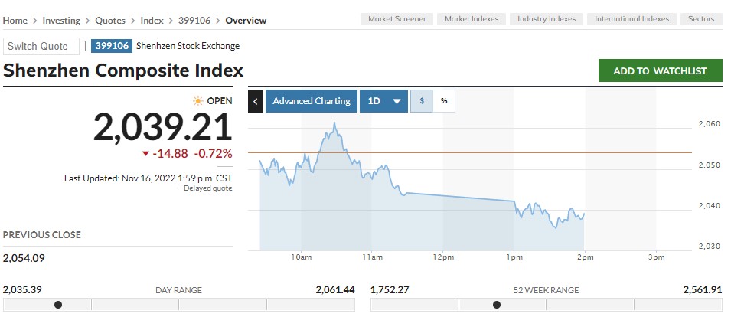Click the Home breadcrumb link
The width and height of the screenshot is (731, 317).
15,21
